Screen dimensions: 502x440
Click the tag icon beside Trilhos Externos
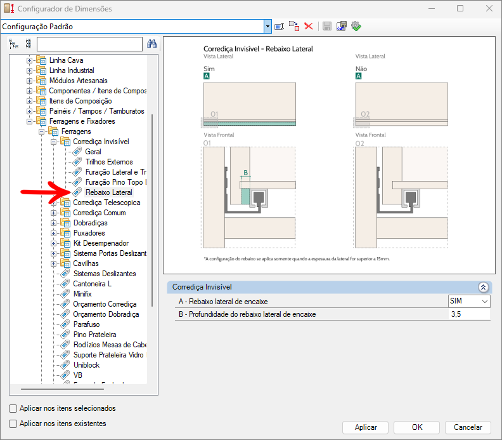point(77,162)
